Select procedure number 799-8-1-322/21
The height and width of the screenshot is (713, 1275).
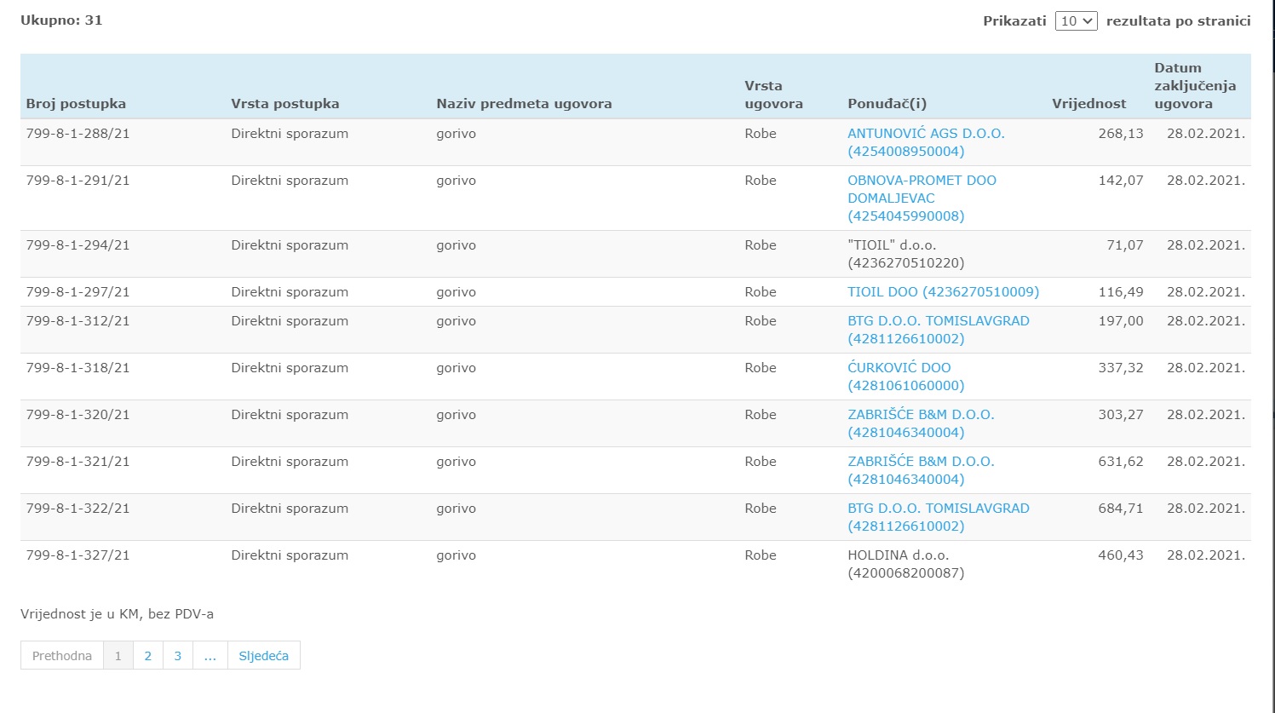pyautogui.click(x=78, y=508)
